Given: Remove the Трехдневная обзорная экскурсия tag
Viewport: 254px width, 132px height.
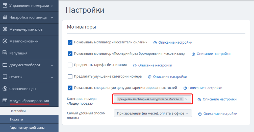Looking at the screenshot, I should tap(181, 99).
